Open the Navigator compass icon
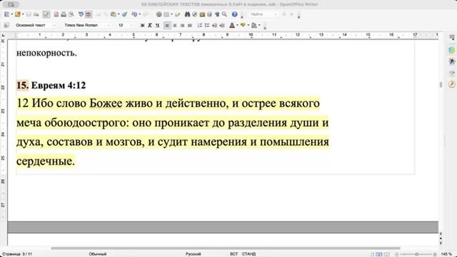457x257 pixels. [x=194, y=14]
